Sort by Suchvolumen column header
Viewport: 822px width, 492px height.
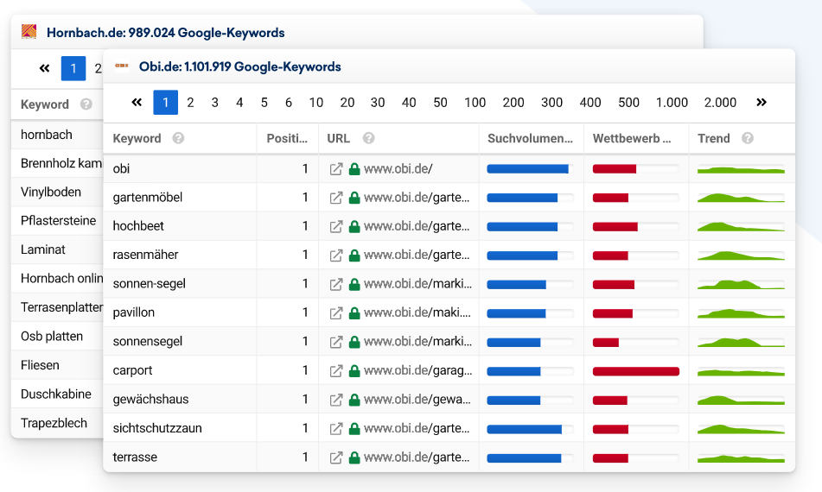tap(530, 138)
